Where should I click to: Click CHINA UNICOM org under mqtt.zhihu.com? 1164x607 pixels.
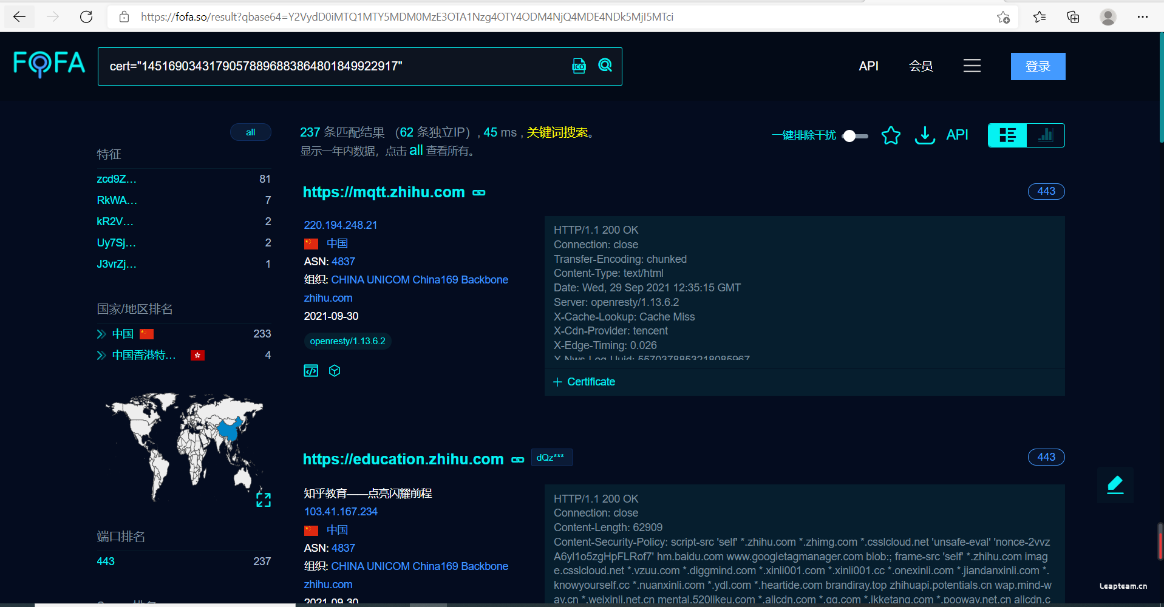coord(420,280)
